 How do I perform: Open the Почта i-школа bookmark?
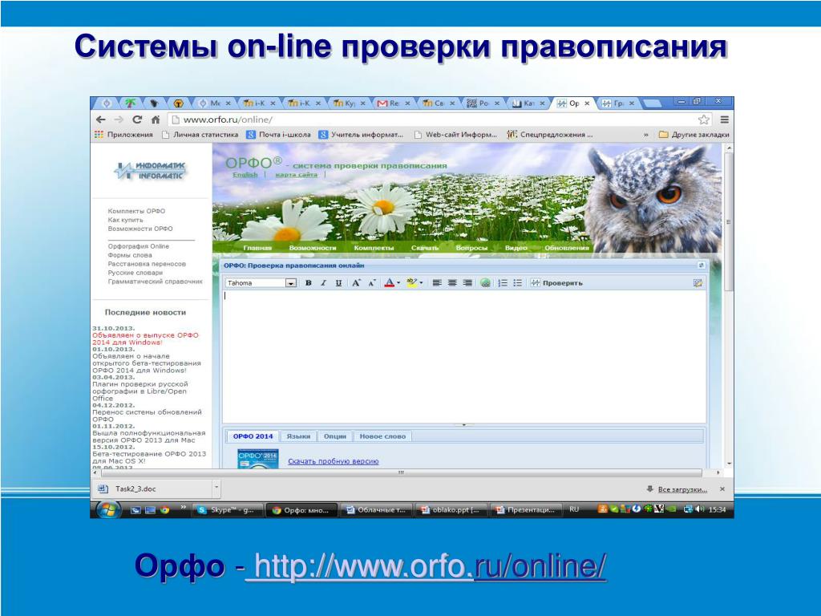(x=278, y=135)
